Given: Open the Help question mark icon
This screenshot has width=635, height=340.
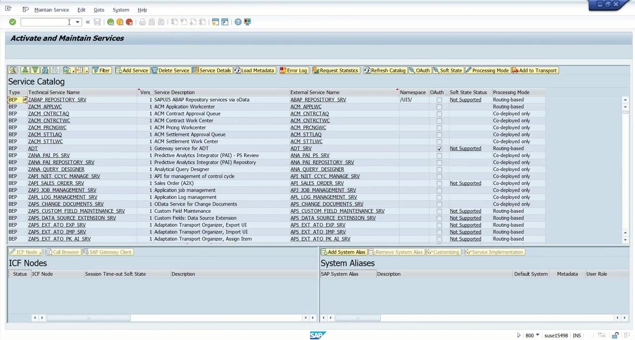Looking at the screenshot, I should 238,22.
